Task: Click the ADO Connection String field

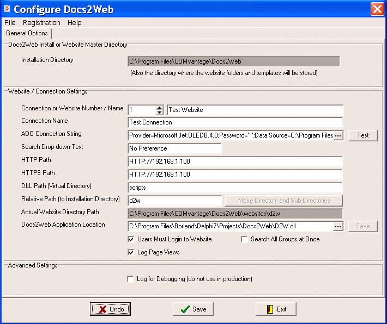Action: pyautogui.click(x=231, y=135)
